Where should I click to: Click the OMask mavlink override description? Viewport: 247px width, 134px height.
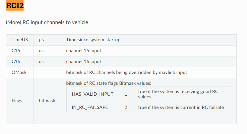(127, 72)
